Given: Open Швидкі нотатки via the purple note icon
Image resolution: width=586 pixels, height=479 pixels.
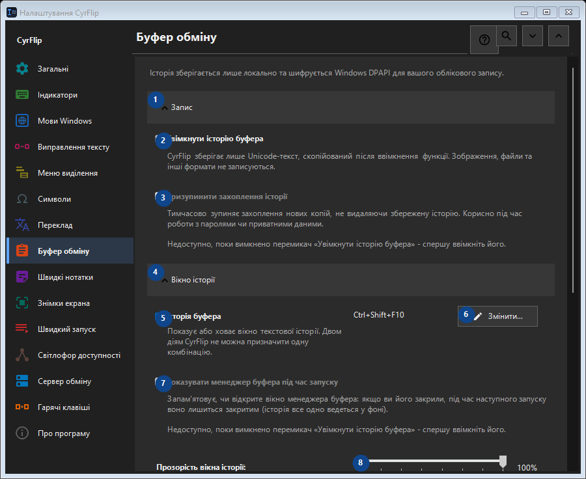Looking at the screenshot, I should click(x=22, y=277).
